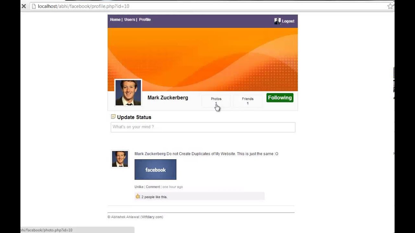Click the Mark Zuckerberg profile name heading
415x233 pixels.
point(168,97)
